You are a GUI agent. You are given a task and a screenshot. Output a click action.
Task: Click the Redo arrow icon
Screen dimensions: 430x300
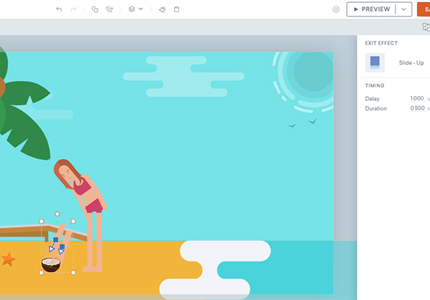[x=73, y=9]
